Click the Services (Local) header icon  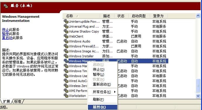tap(6, 6)
